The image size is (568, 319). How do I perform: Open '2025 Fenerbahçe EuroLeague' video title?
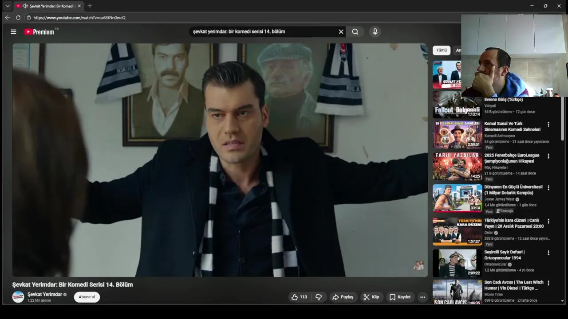[512, 158]
